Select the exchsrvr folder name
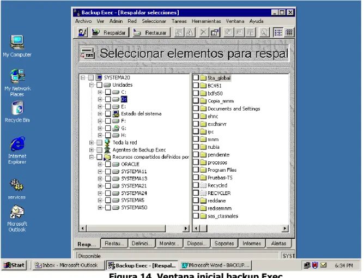 click(x=217, y=124)
